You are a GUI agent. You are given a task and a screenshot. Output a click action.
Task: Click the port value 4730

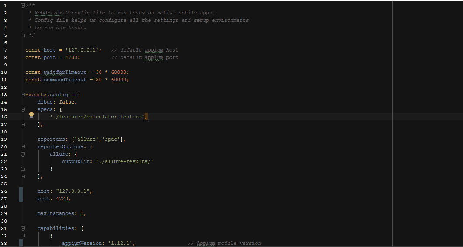pos(71,57)
